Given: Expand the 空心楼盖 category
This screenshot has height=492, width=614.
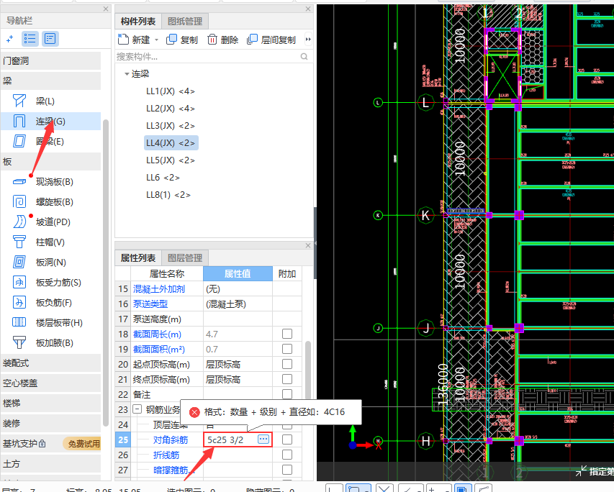Looking at the screenshot, I should (x=51, y=383).
